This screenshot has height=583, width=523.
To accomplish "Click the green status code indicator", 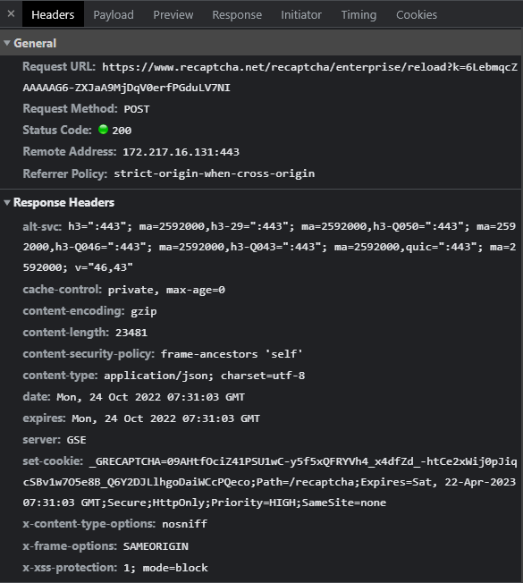I will click(x=103, y=130).
